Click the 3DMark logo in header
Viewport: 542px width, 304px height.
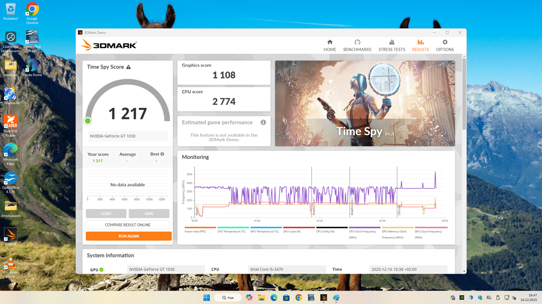point(109,45)
